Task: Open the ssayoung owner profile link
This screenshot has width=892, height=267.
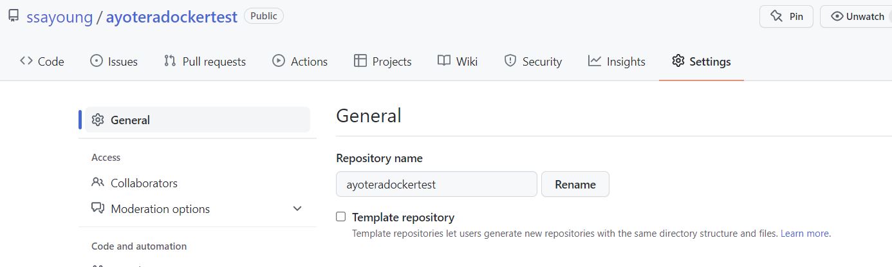Action: [x=60, y=17]
